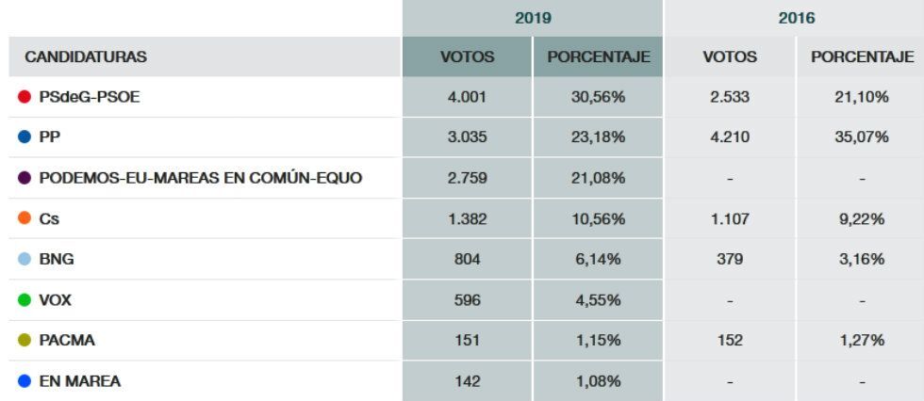Image resolution: width=924 pixels, height=401 pixels.
Task: Click the 2016 PORCENTAJE column header
Action: click(862, 56)
